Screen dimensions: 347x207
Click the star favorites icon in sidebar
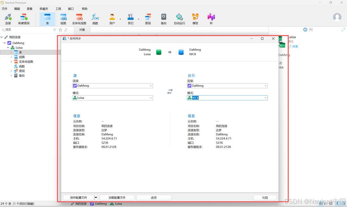click(x=60, y=30)
